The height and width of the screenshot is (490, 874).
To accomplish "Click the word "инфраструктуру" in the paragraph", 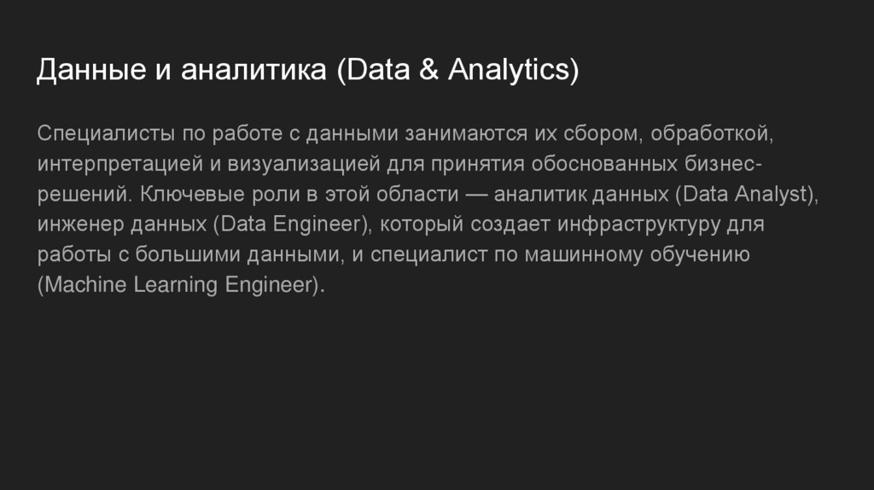I will (638, 225).
